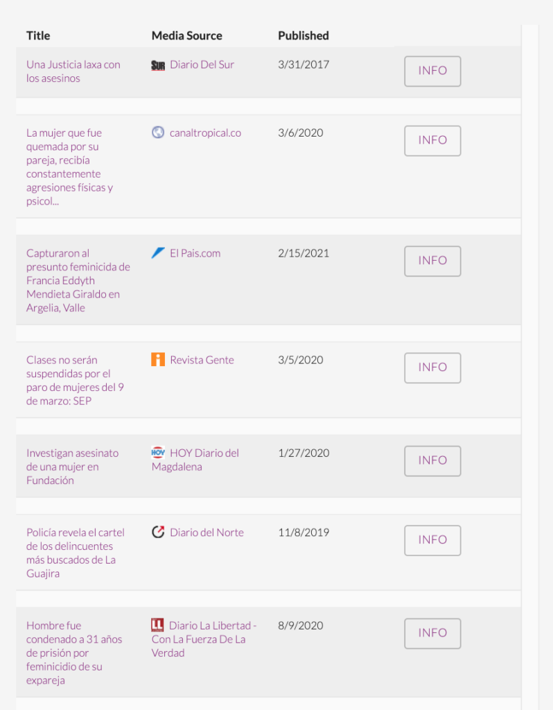Click INFO for the 31 años condemned story
The image size is (553, 710).
click(432, 633)
